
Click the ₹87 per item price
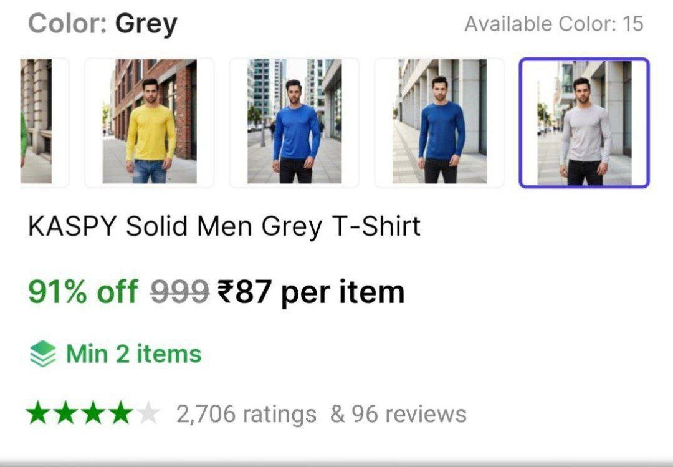point(310,292)
